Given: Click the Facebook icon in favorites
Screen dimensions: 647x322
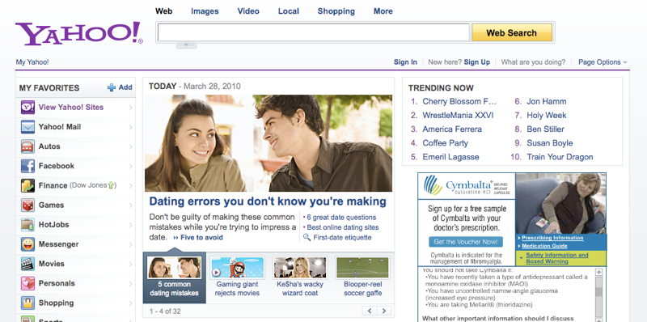Looking at the screenshot, I should (x=27, y=166).
